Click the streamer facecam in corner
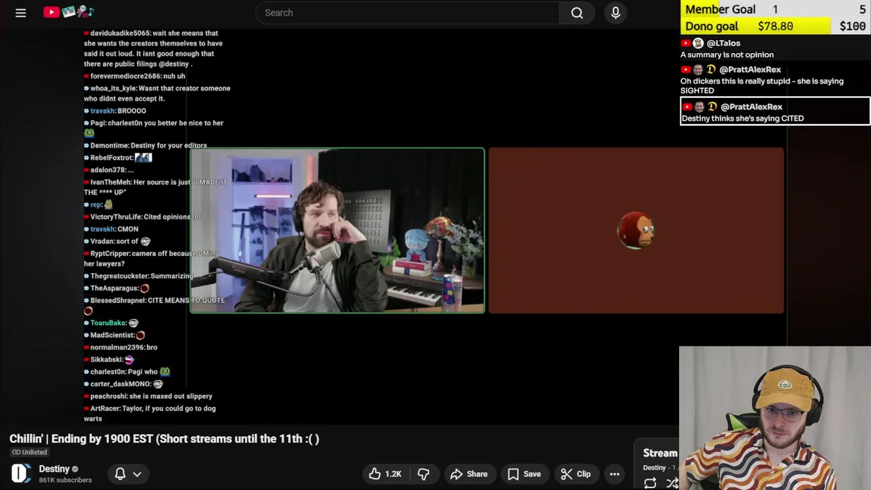Viewport: 871px width, 490px height. [775, 419]
